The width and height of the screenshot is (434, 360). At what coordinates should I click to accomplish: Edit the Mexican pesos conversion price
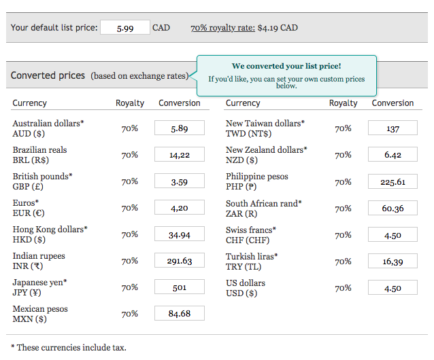tap(179, 314)
